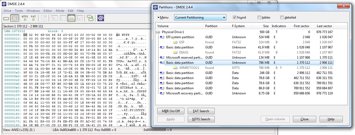
Task: Click the NTFS Search button in dialog
Action: [x=201, y=119]
